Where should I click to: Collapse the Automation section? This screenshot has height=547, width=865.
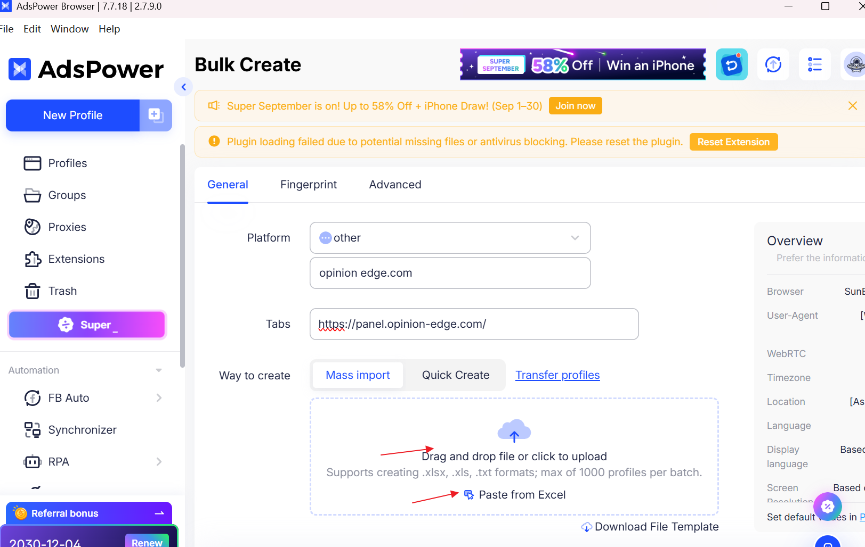coord(158,370)
